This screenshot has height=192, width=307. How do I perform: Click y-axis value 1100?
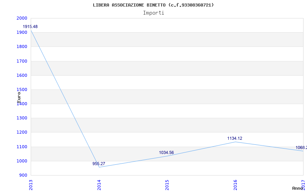[x=22, y=147]
